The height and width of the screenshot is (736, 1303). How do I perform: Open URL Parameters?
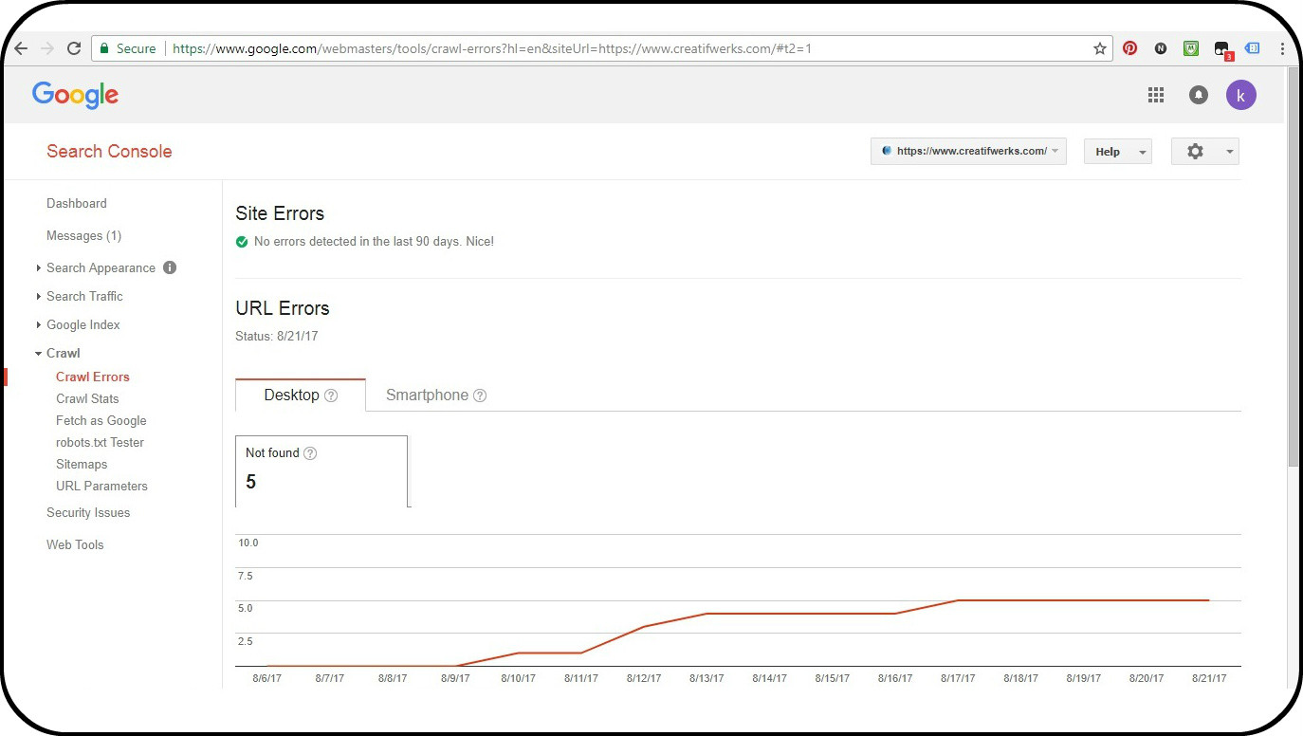coord(101,487)
